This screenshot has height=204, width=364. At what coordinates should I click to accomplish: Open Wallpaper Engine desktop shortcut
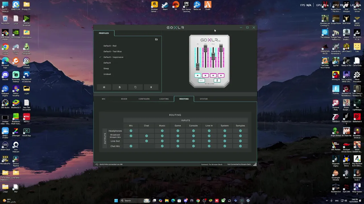[5, 91]
